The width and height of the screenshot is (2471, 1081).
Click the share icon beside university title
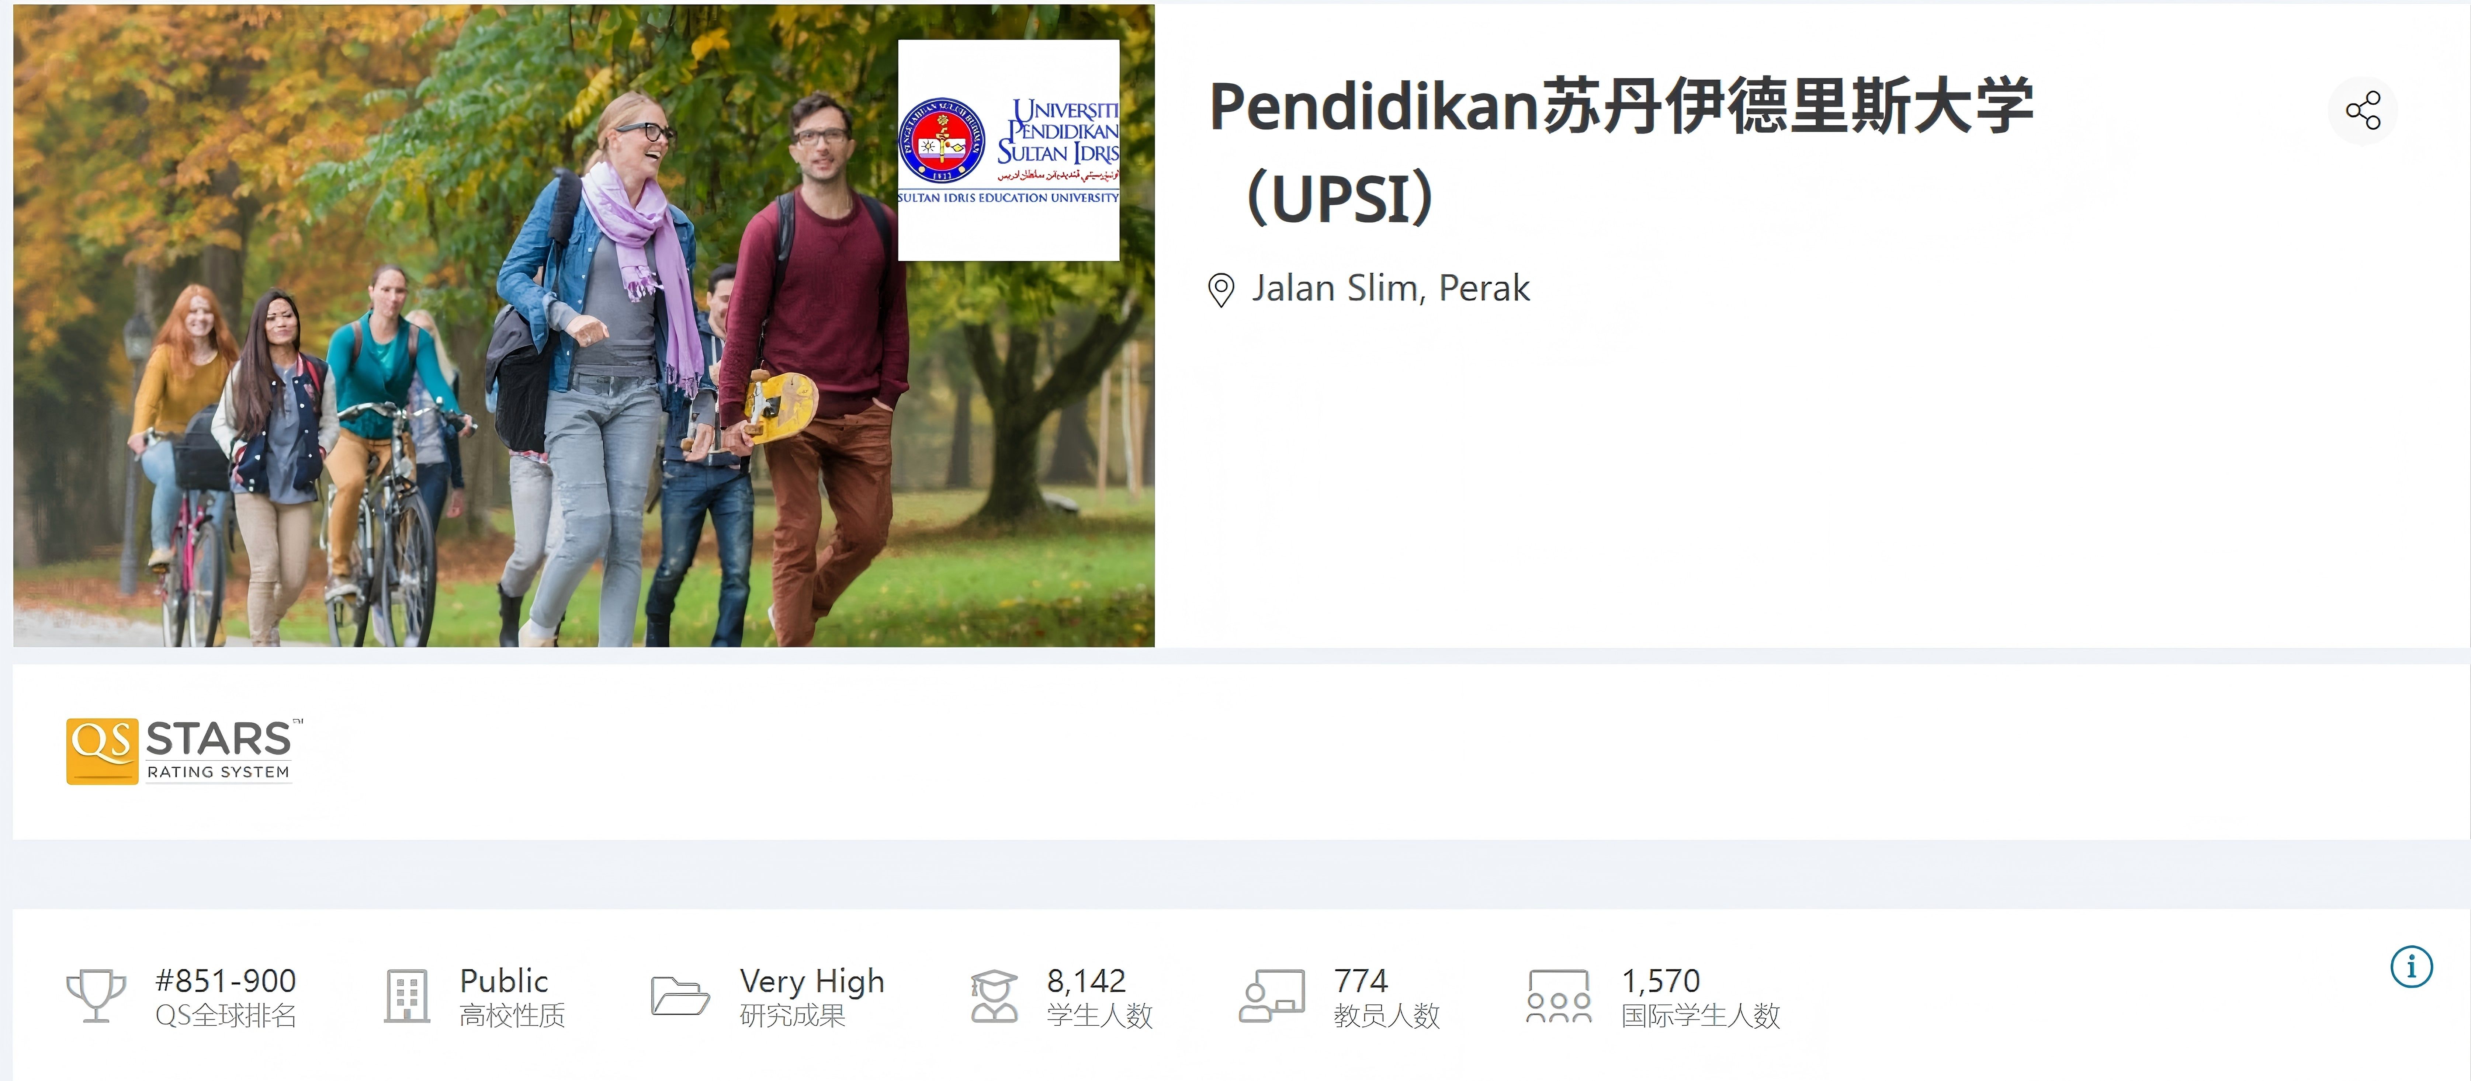pyautogui.click(x=2363, y=110)
